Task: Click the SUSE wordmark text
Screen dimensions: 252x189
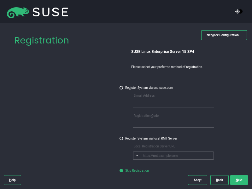Action: tap(50, 12)
